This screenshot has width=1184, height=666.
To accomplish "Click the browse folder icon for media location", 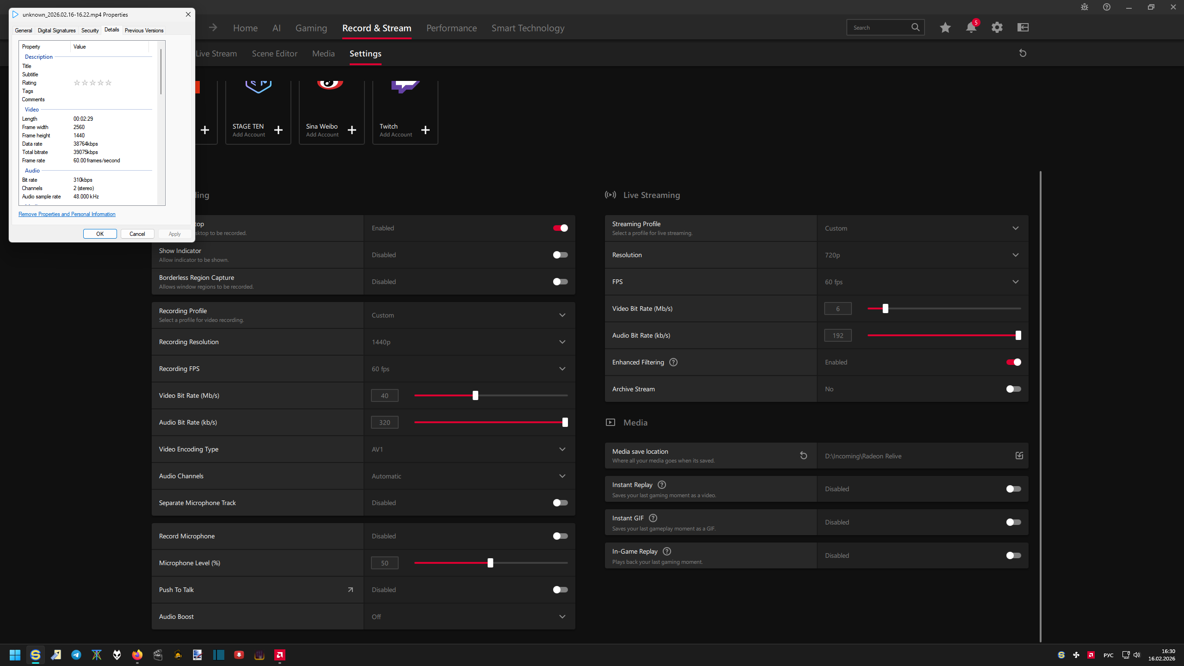I will coord(1019,456).
